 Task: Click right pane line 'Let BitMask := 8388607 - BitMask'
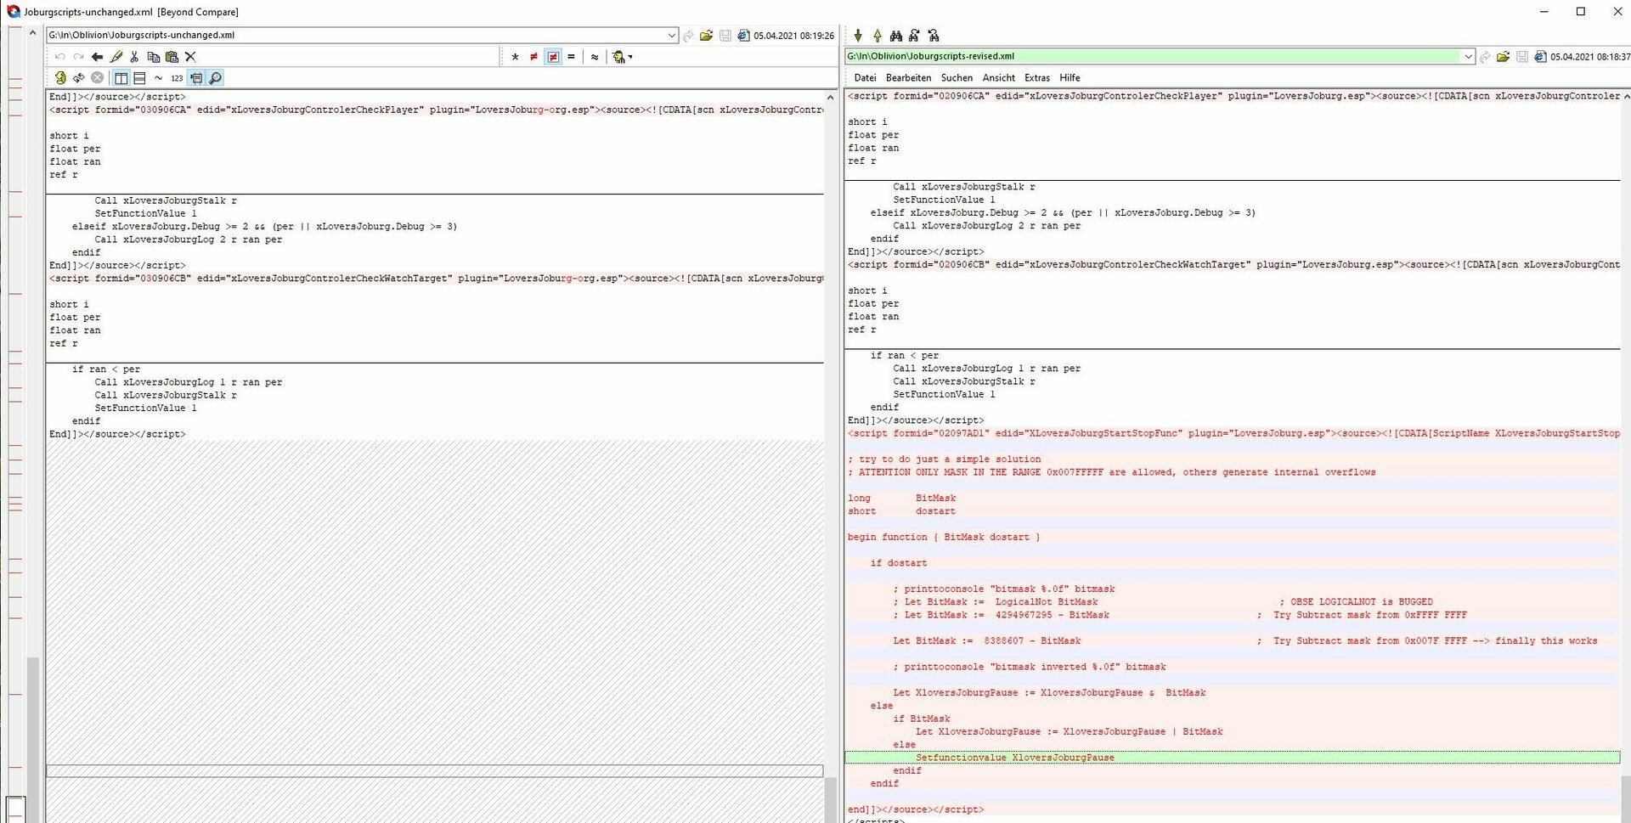(986, 640)
